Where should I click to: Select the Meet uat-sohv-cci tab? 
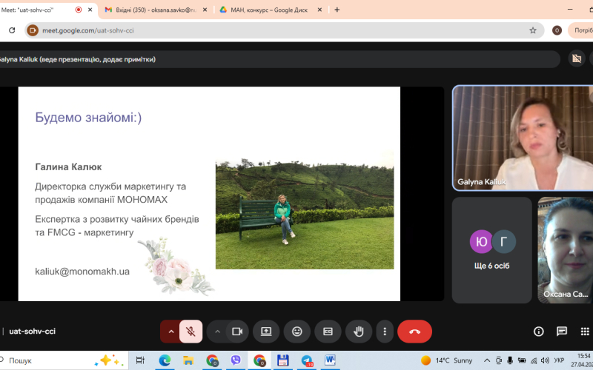coord(36,10)
